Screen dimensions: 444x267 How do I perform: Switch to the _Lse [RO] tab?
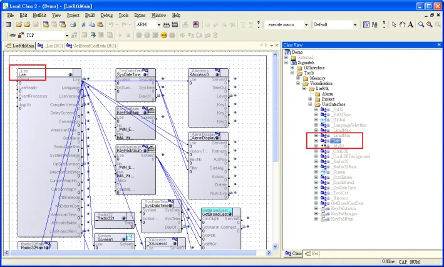50,46
